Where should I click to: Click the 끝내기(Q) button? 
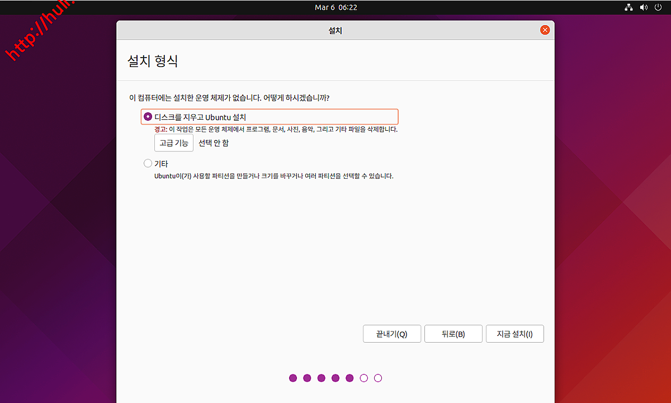click(392, 334)
